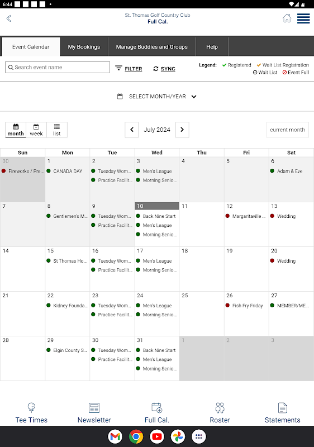Go to next month arrow
This screenshot has height=447, width=314.
click(182, 130)
